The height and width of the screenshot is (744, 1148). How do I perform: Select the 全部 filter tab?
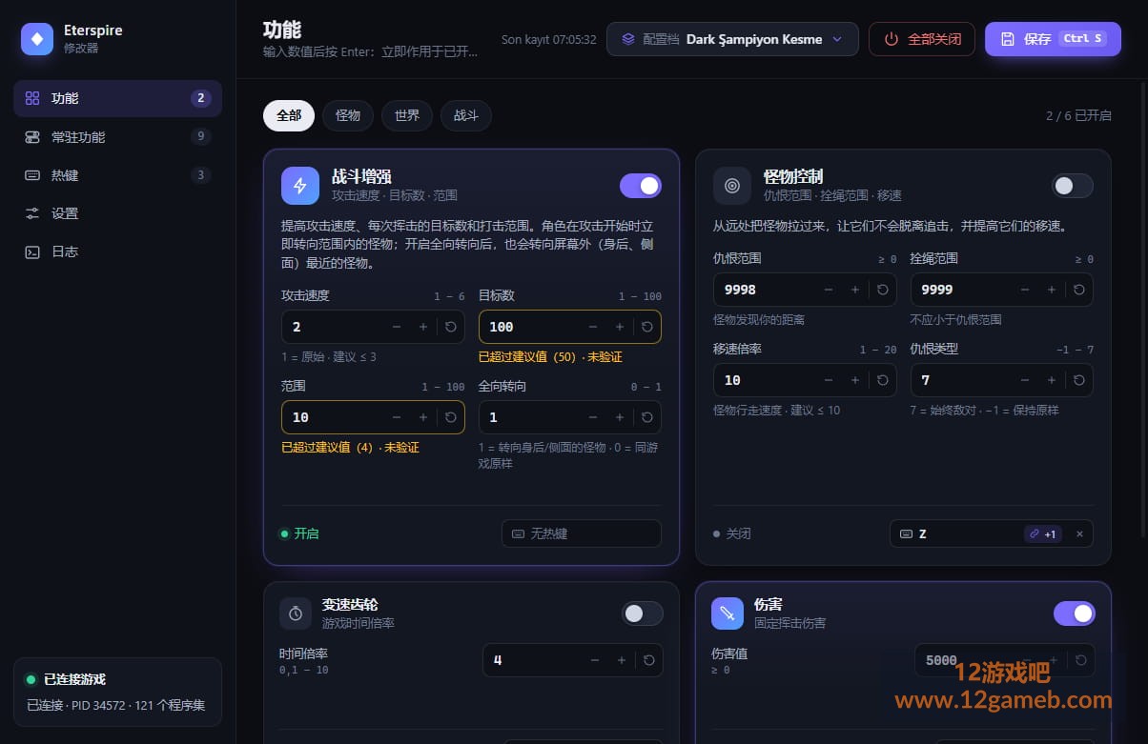(x=289, y=115)
